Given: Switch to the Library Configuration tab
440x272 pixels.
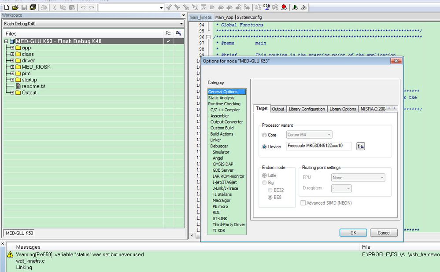Looking at the screenshot, I should point(307,109).
